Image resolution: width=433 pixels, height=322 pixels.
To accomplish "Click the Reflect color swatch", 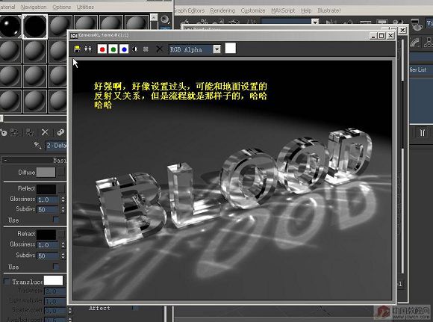I will [46, 189].
